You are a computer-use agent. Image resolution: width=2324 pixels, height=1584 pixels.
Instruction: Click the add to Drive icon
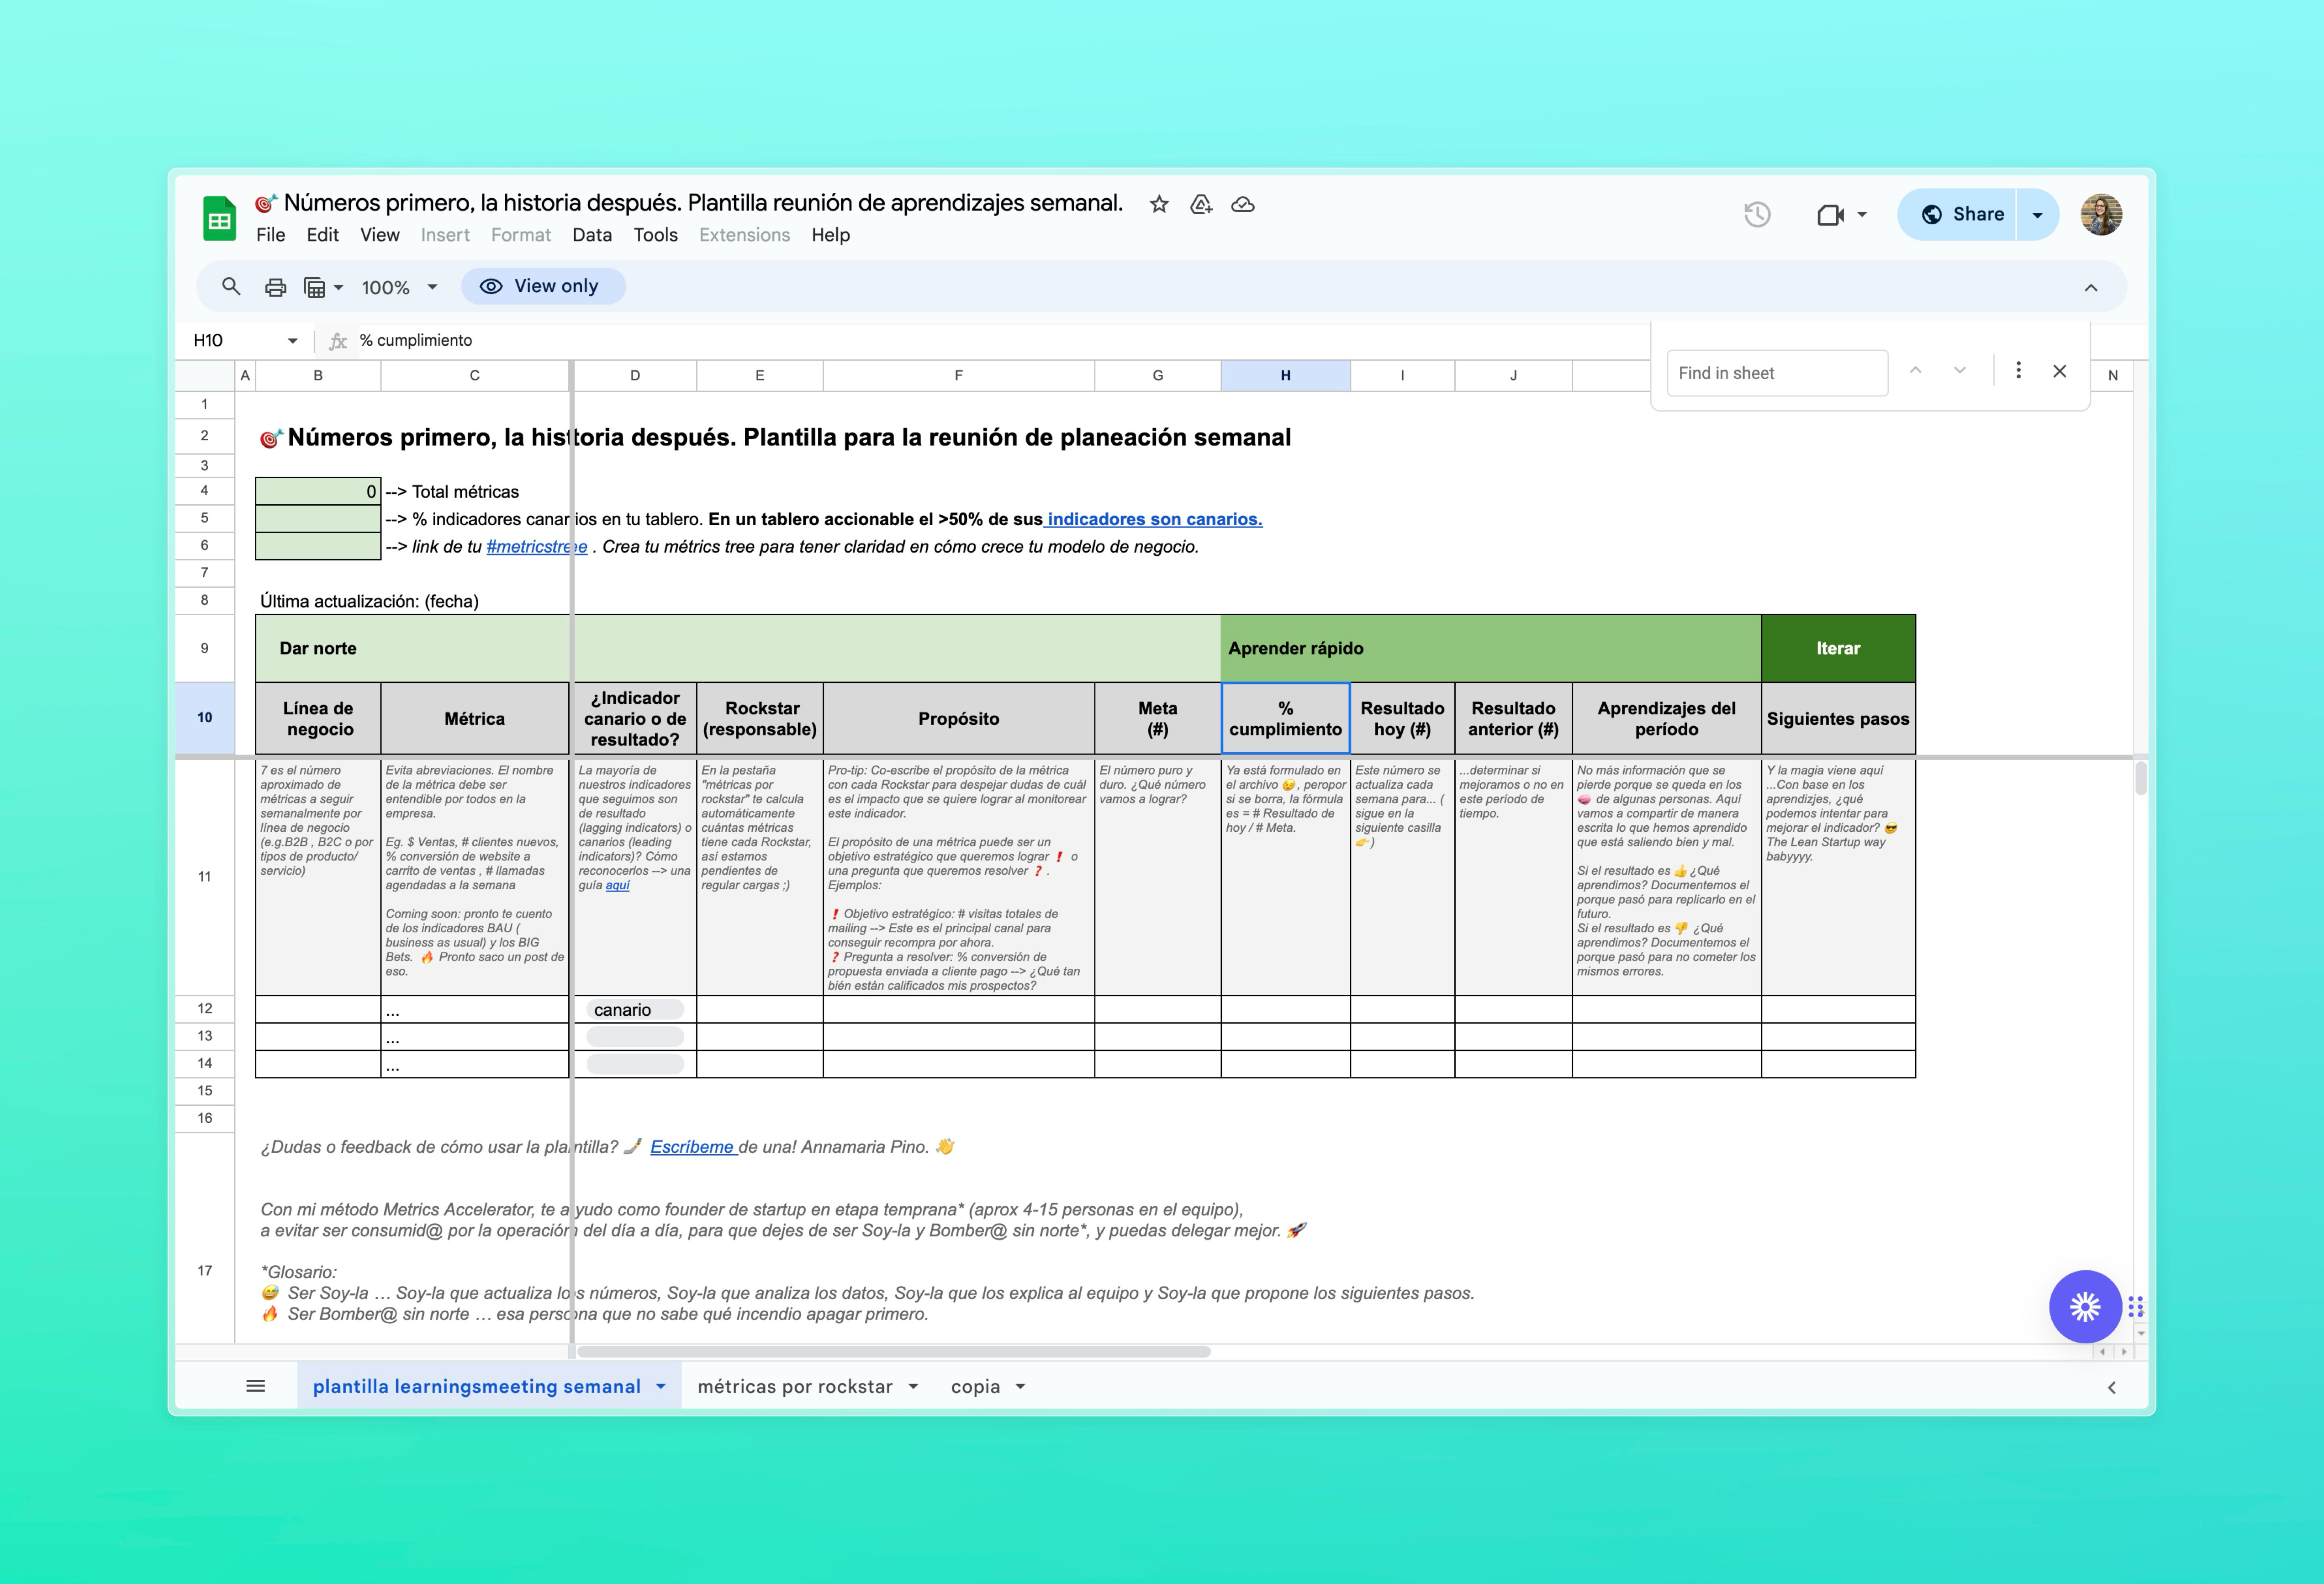point(1201,204)
